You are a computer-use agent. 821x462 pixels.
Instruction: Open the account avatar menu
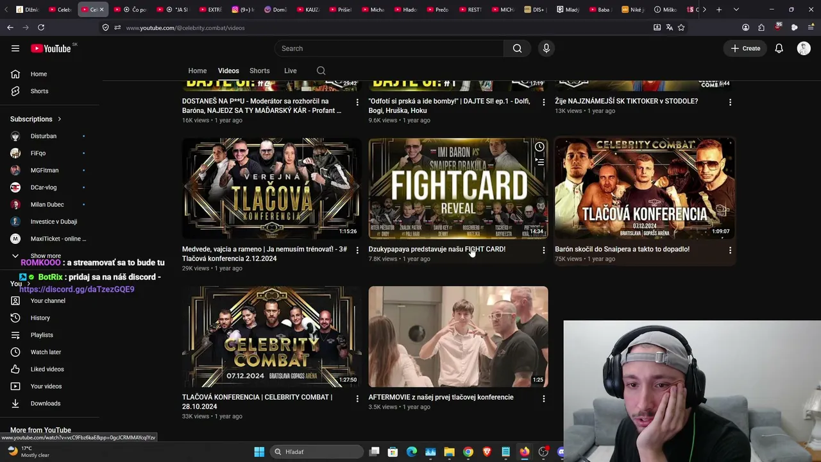coord(804,48)
